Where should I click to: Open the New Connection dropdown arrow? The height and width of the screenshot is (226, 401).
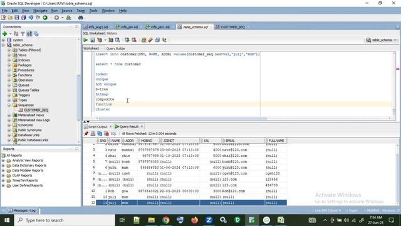(x=11, y=34)
